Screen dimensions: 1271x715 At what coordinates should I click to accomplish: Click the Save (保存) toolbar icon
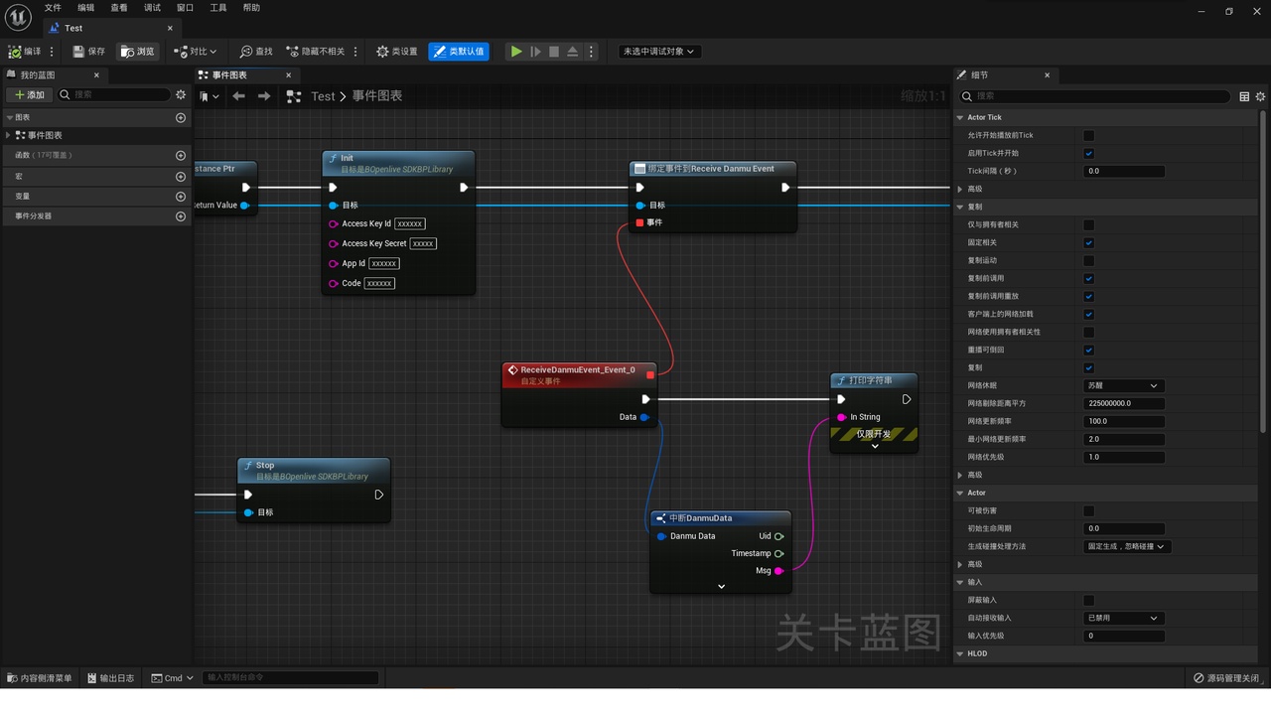point(78,52)
